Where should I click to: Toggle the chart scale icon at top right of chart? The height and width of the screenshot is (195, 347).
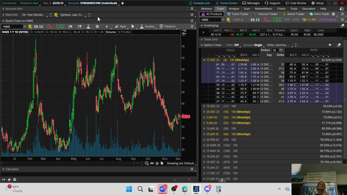pyautogui.click(x=184, y=33)
